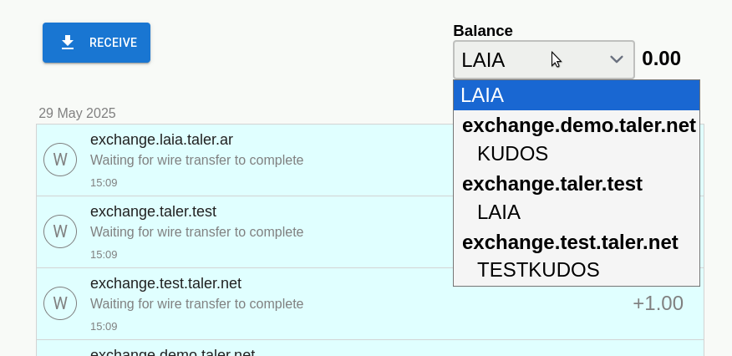Click the dropdown chevron arrow
The width and height of the screenshot is (732, 356).
coord(617,59)
